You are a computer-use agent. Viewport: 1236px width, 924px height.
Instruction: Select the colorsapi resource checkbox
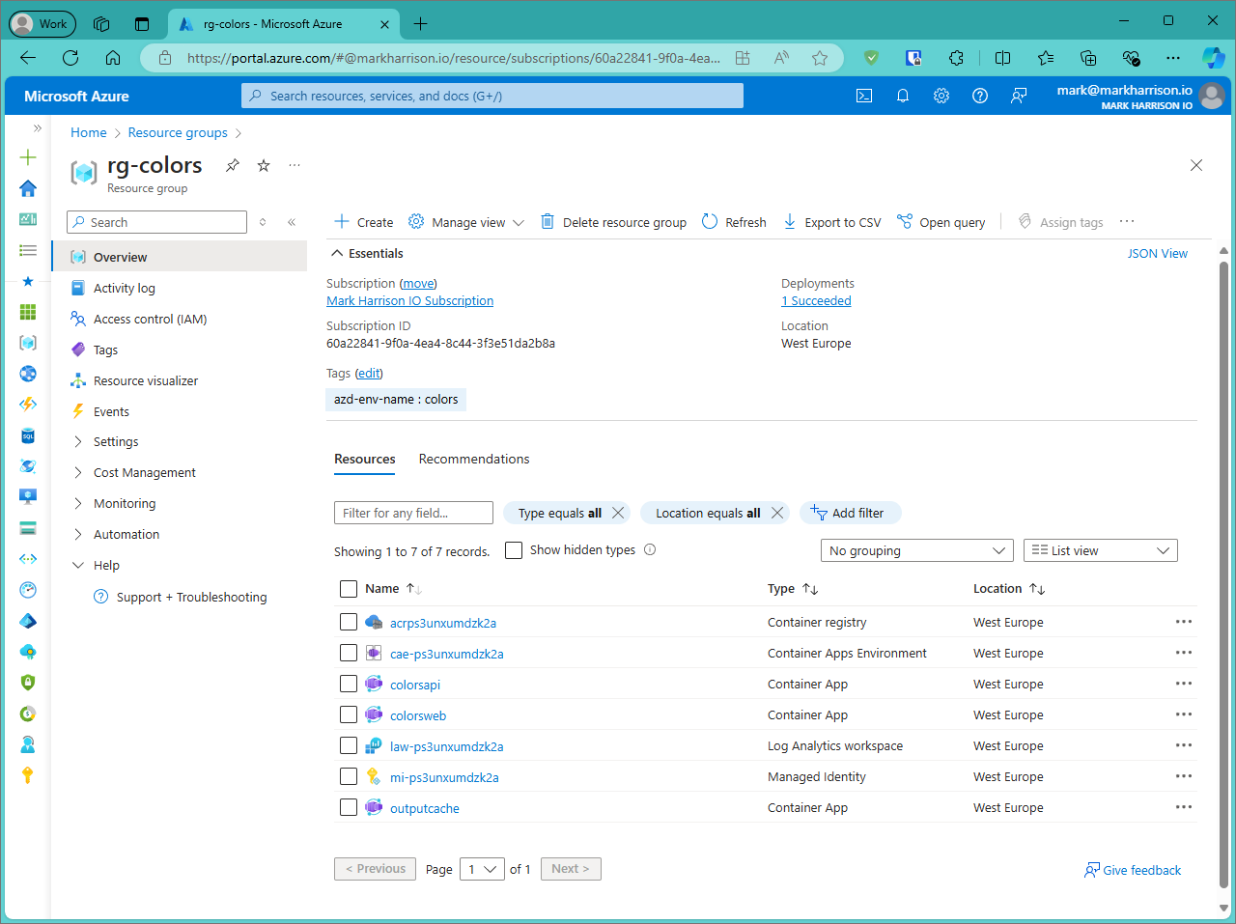(x=349, y=684)
